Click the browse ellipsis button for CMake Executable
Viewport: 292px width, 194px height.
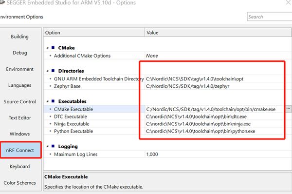pos(288,109)
